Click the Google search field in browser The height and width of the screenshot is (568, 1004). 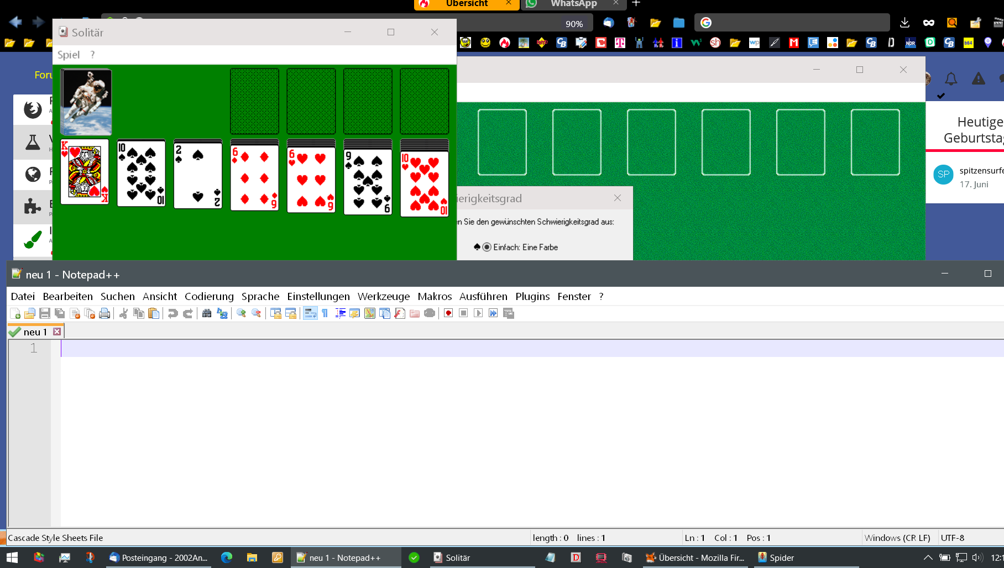click(x=796, y=23)
